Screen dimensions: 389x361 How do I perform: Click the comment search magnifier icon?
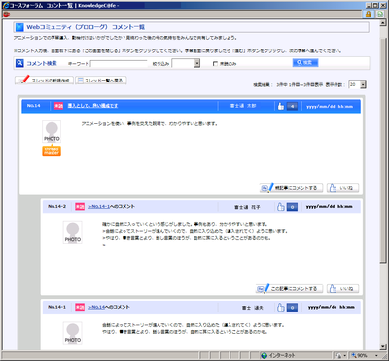click(19, 63)
